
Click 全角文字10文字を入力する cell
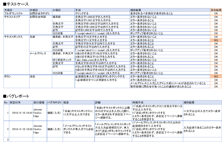coord(102,37)
